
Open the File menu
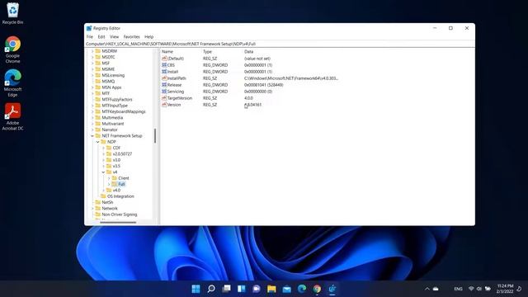point(90,36)
